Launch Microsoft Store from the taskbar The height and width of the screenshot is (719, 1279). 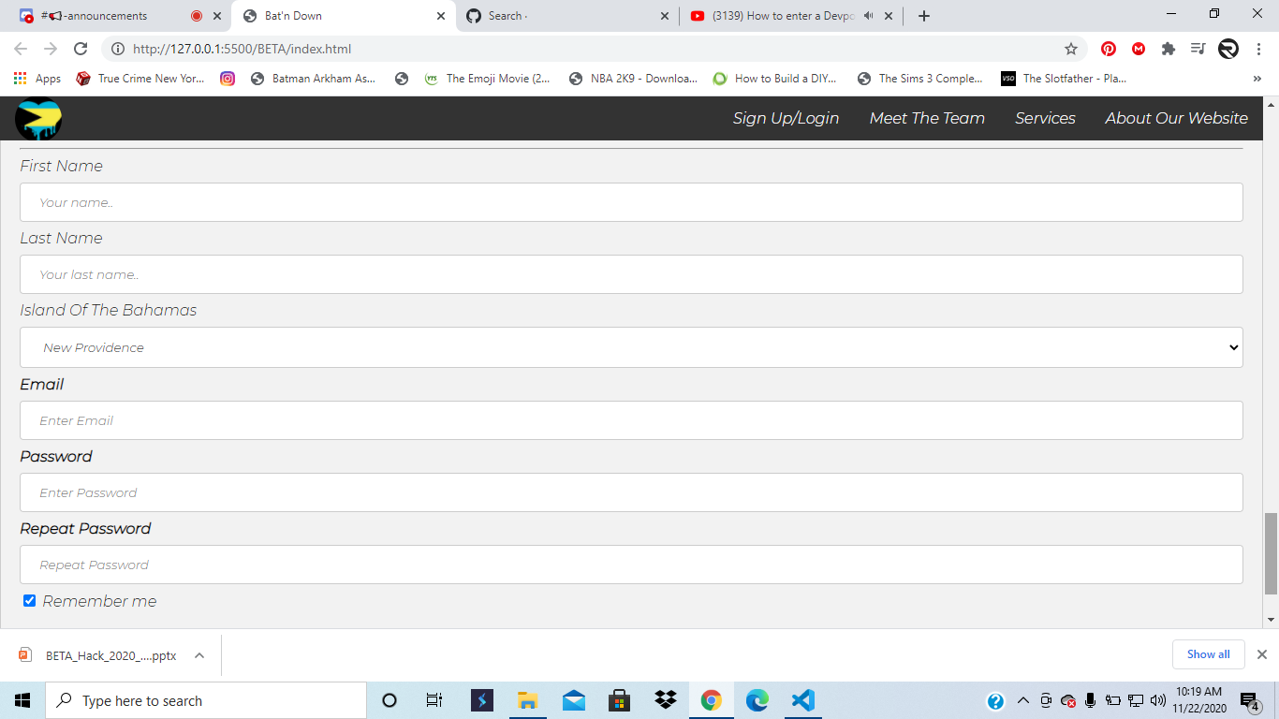[x=619, y=700]
